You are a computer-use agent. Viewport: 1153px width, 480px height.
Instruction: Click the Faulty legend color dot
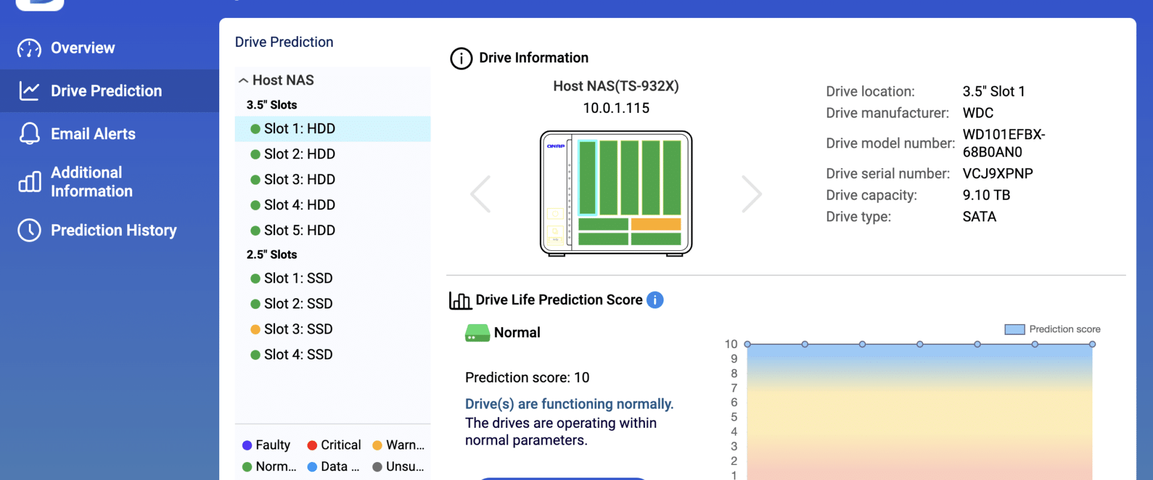click(x=247, y=445)
